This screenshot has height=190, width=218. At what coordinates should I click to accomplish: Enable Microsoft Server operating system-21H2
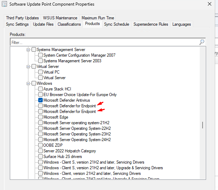tap(40, 123)
